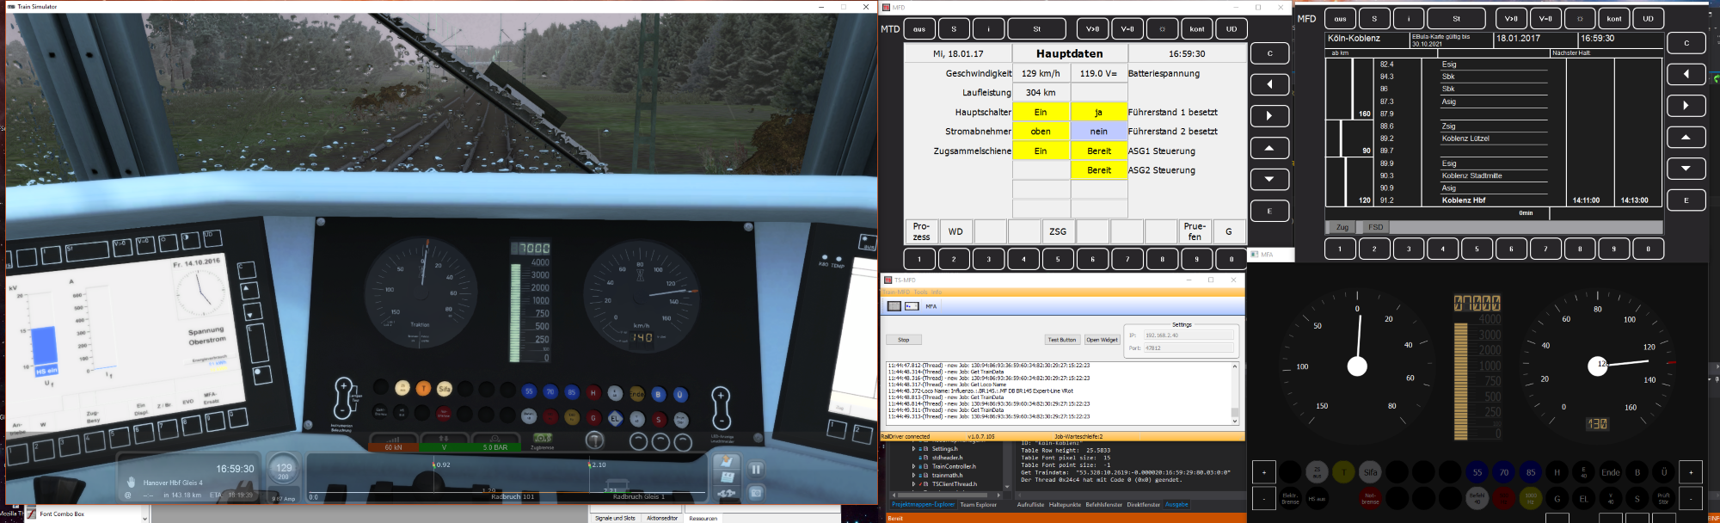Pause the Train Simulator game

point(756,470)
